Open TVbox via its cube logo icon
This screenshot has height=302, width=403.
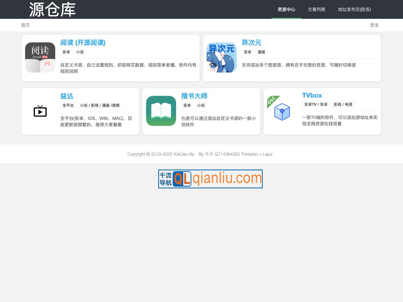tap(282, 112)
